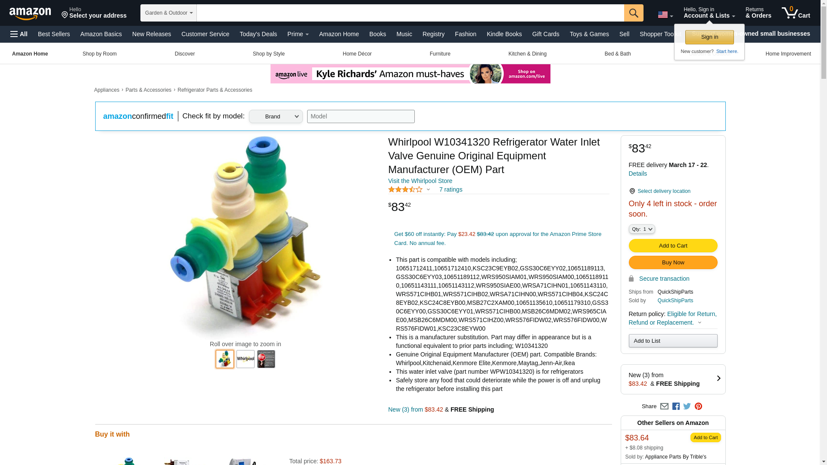The image size is (827, 465).
Task: Click the Amazon logo
Action: pos(30,13)
